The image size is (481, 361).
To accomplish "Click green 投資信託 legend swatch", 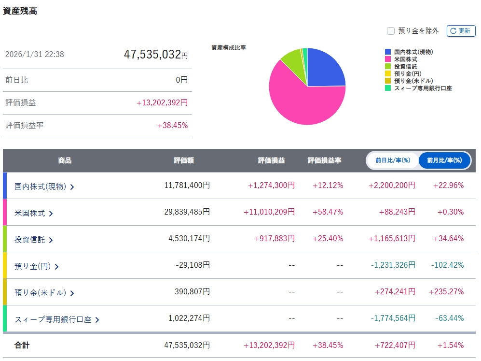I will pyautogui.click(x=388, y=66).
